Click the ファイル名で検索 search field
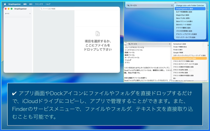The width and height of the screenshot is (210, 131). point(80,9)
